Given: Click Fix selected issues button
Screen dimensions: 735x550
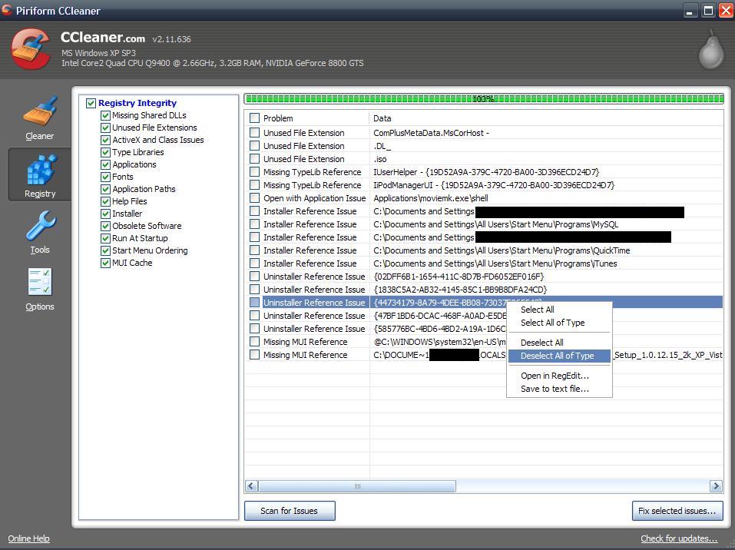Looking at the screenshot, I should 677,511.
